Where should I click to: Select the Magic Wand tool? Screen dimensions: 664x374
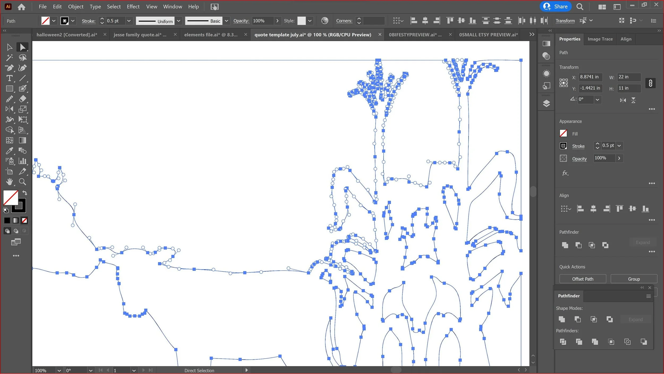[x=9, y=57]
